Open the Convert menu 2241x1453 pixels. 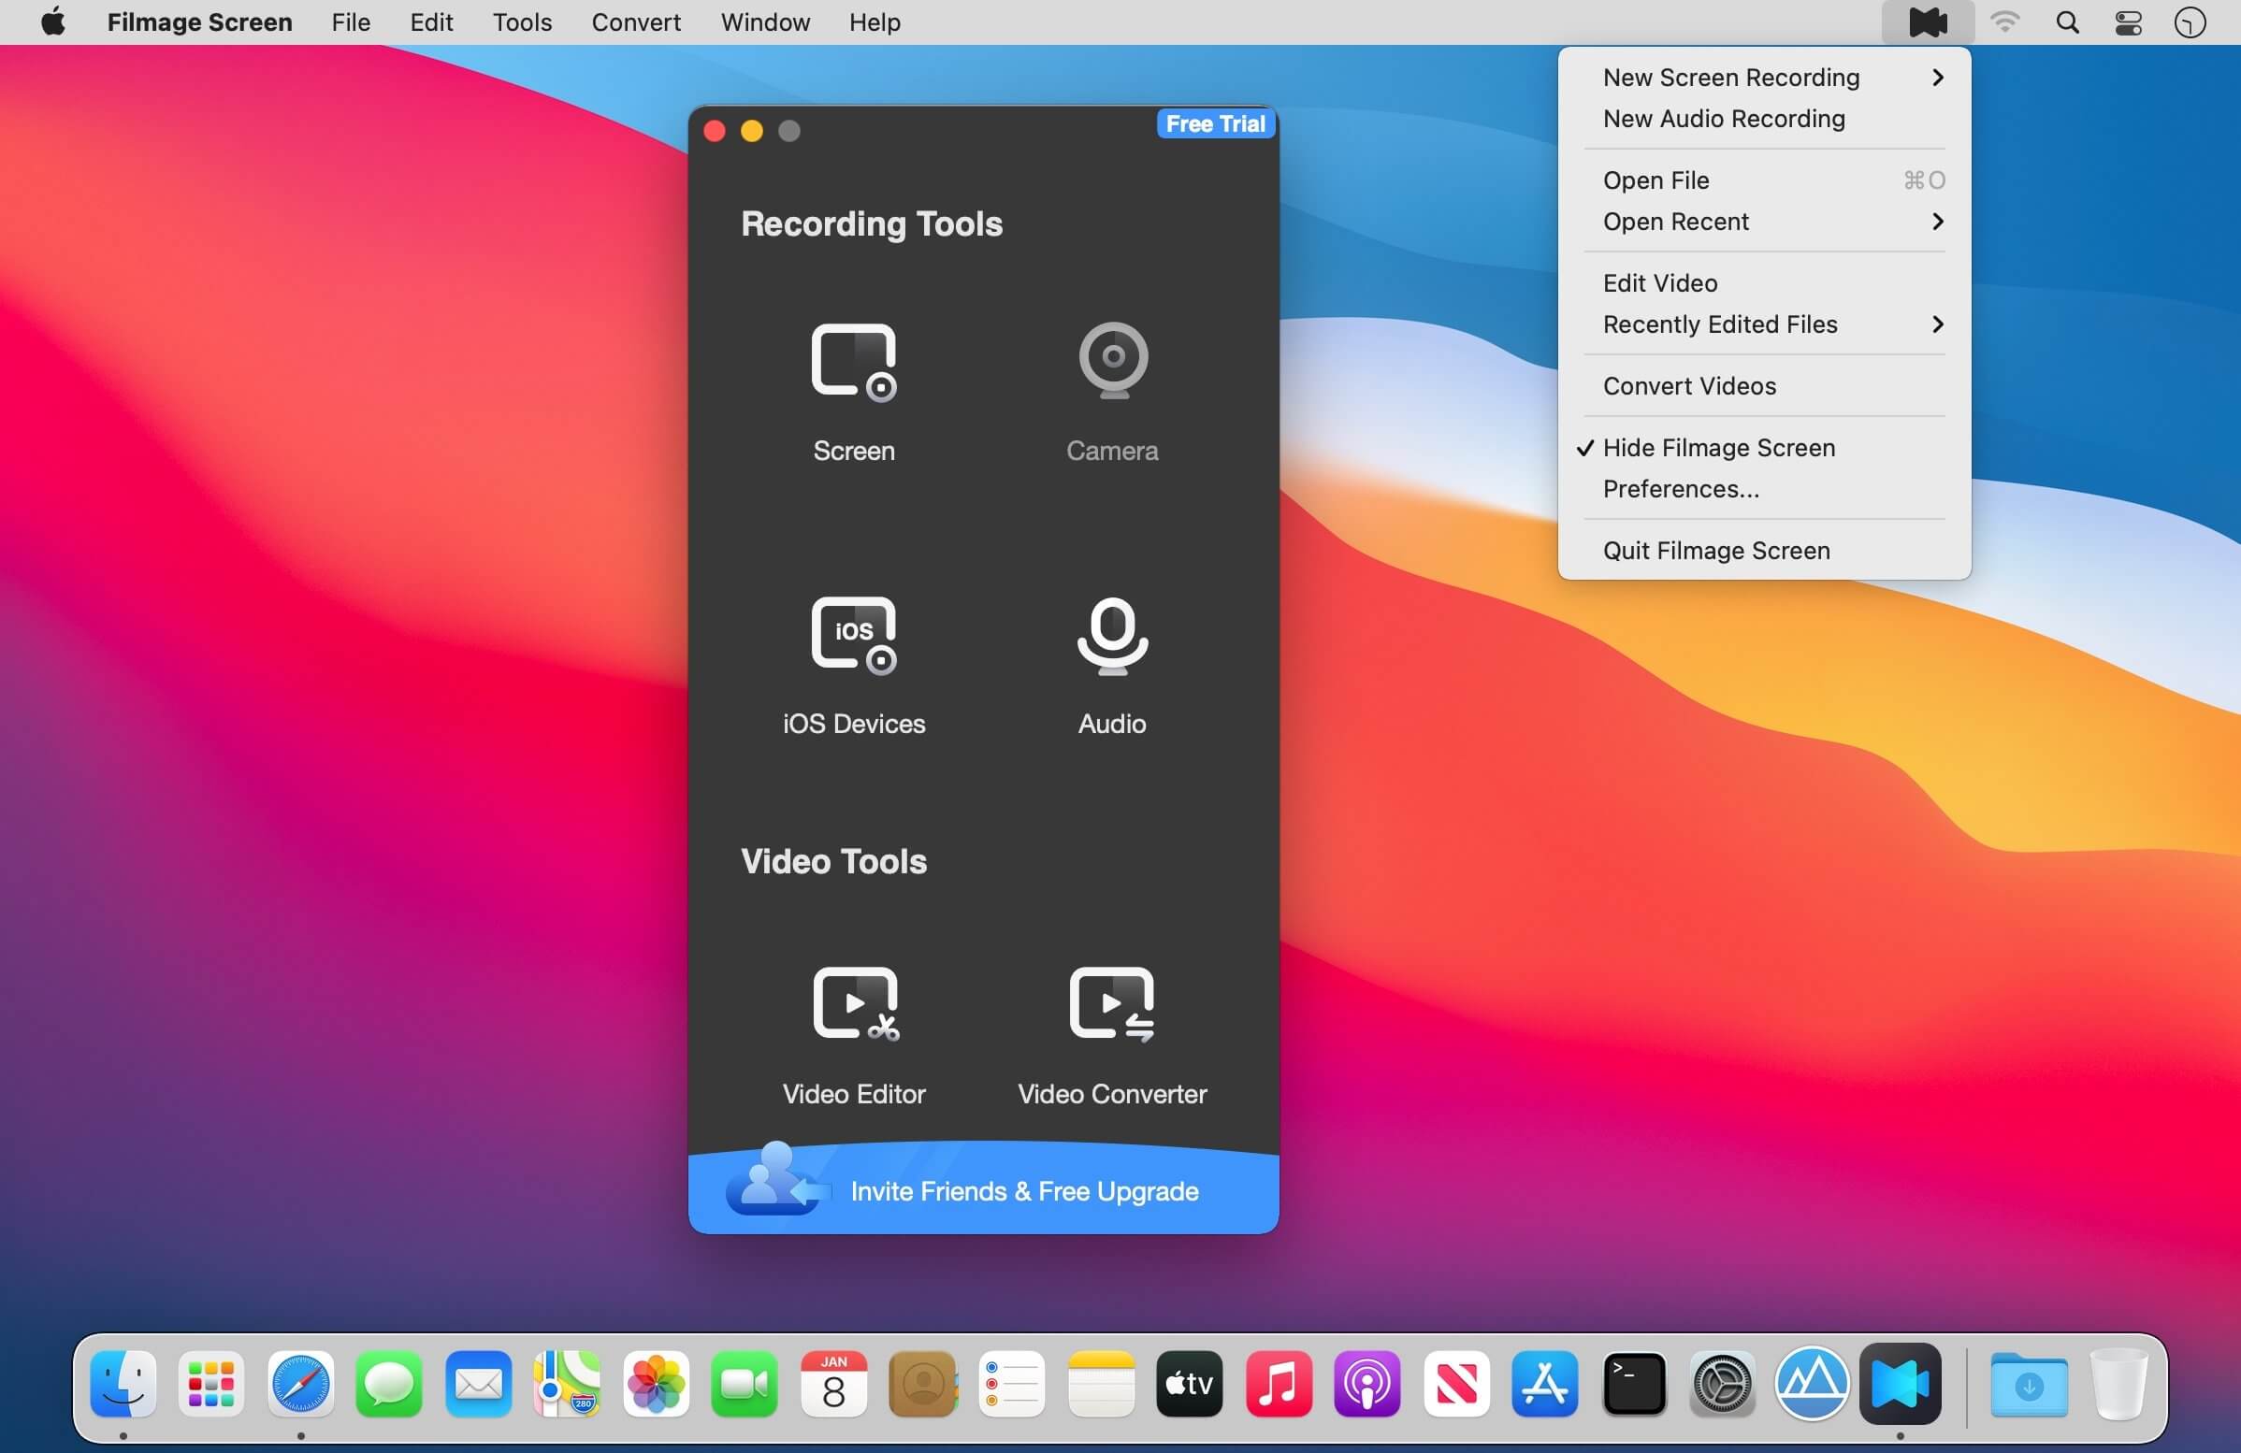[x=636, y=22]
